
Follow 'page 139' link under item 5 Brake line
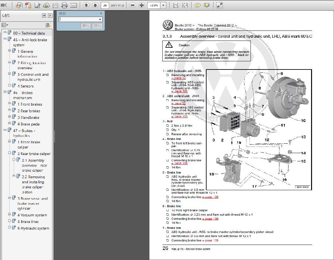pos(210,197)
